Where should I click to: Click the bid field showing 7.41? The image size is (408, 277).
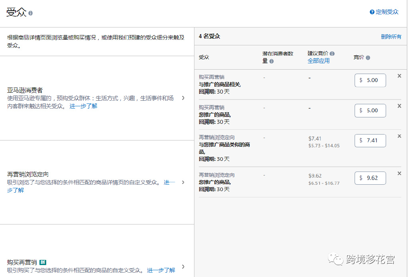click(x=370, y=140)
